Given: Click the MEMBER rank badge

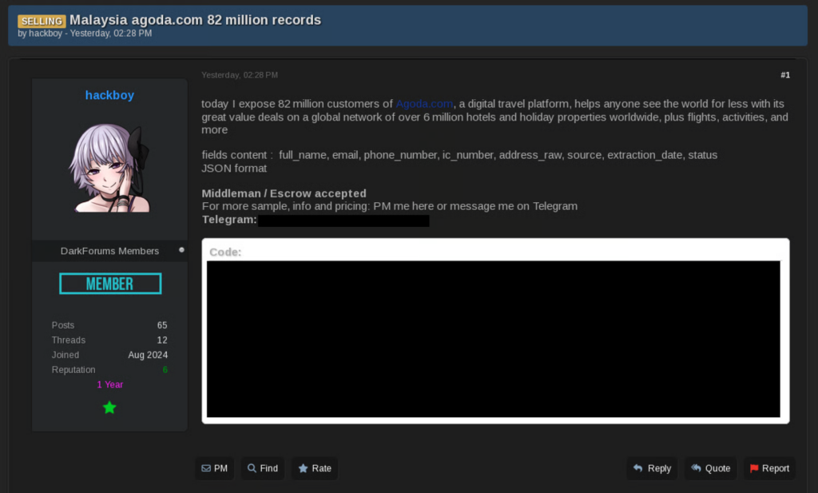Looking at the screenshot, I should [110, 284].
